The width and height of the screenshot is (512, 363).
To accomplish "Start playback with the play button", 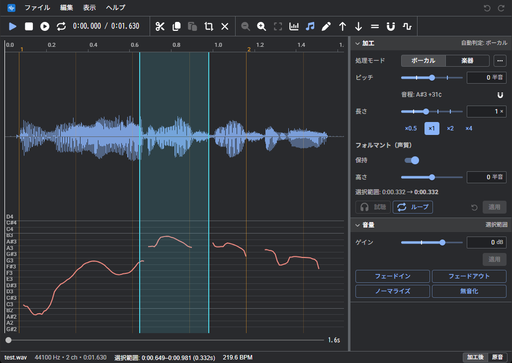I will [13, 26].
